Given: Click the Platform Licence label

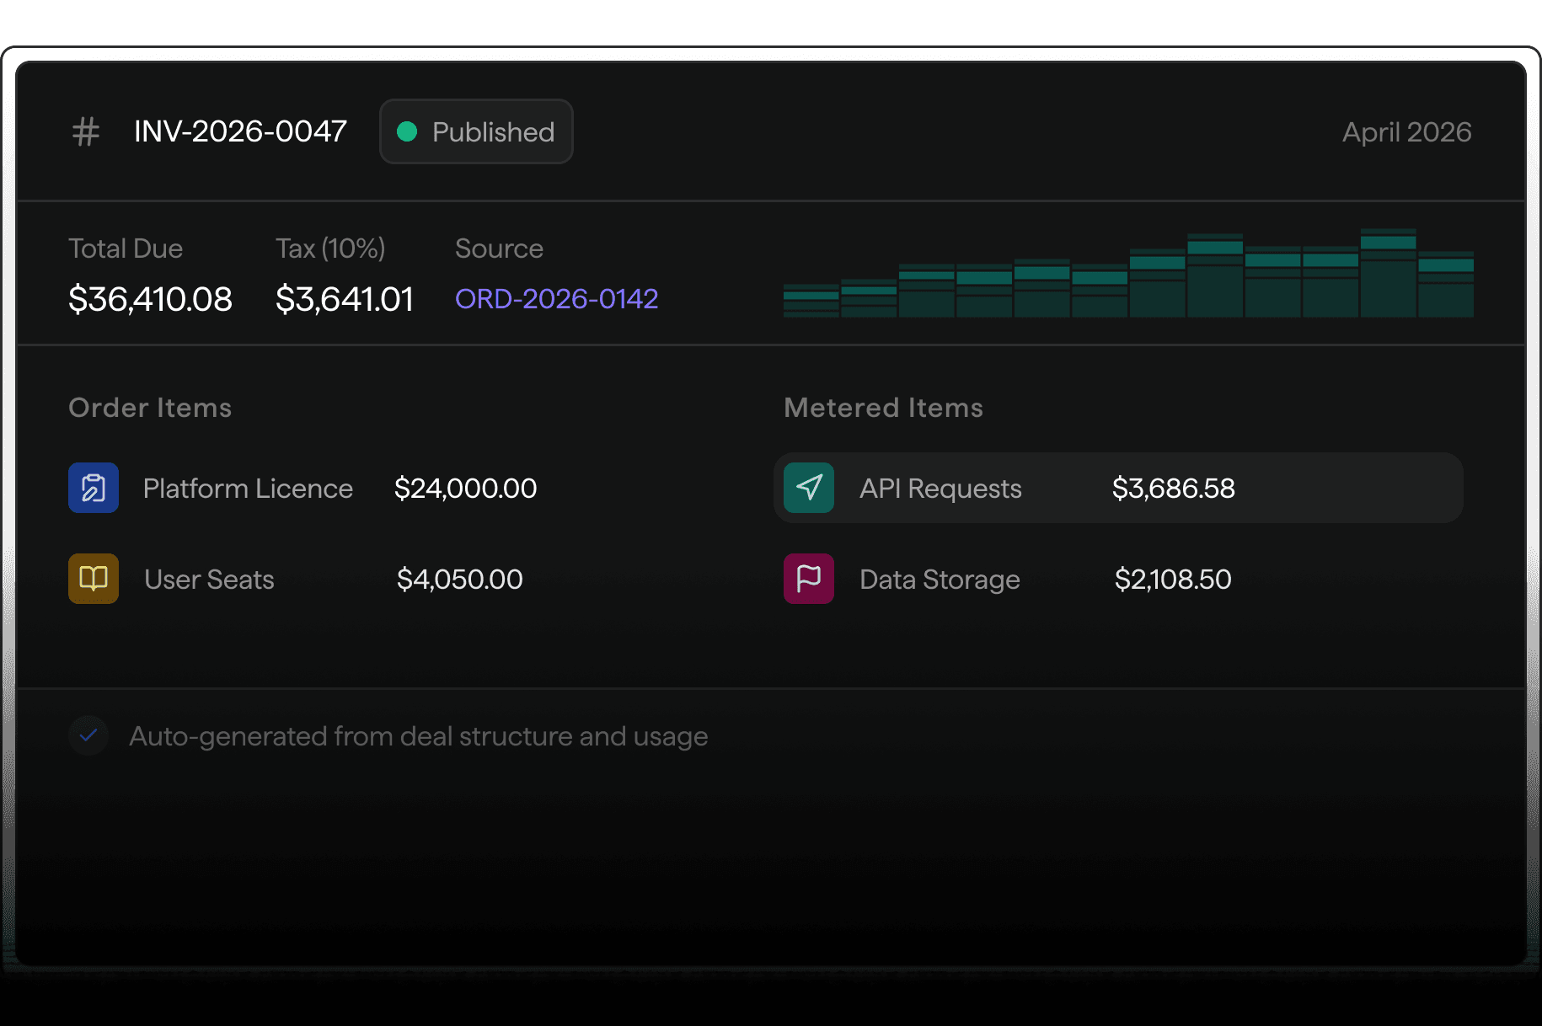Looking at the screenshot, I should pos(248,489).
